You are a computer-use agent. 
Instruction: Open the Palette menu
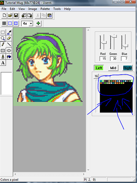[x=45, y=9]
